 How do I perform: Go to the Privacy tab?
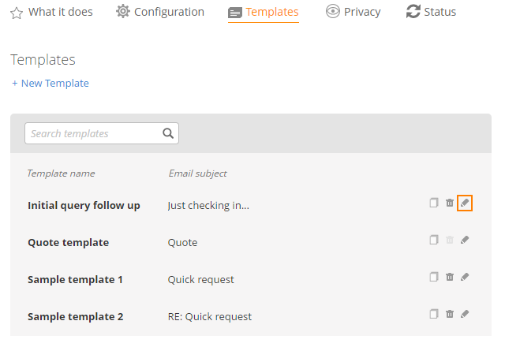pyautogui.click(x=353, y=12)
